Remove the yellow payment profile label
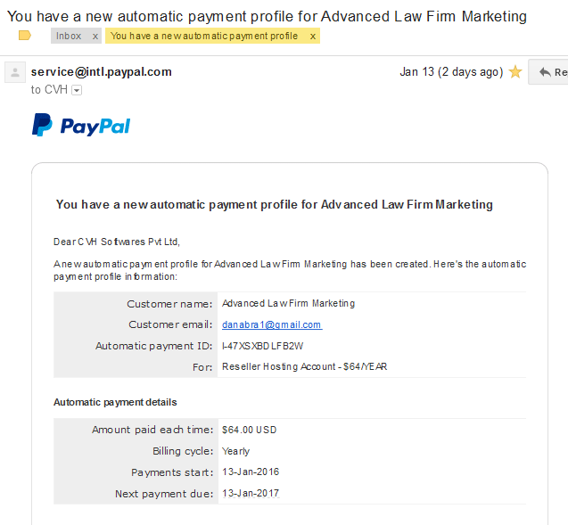Viewport: 568px width, 525px height. pos(313,37)
